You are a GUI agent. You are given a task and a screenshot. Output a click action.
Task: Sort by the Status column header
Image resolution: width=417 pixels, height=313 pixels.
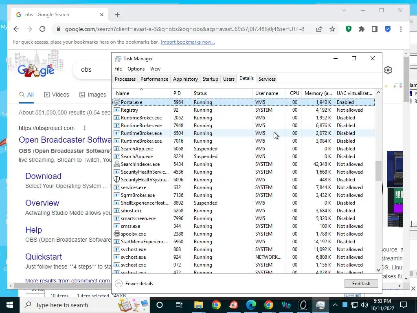pyautogui.click(x=222, y=93)
